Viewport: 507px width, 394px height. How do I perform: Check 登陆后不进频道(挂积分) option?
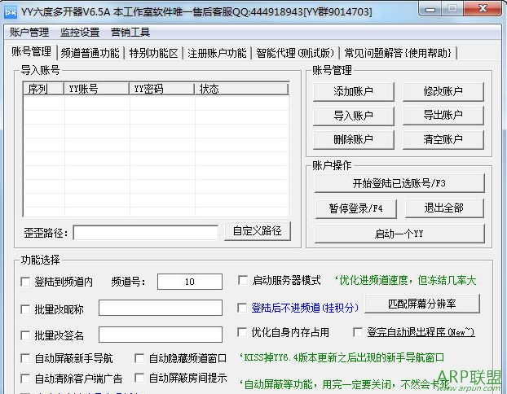click(242, 308)
